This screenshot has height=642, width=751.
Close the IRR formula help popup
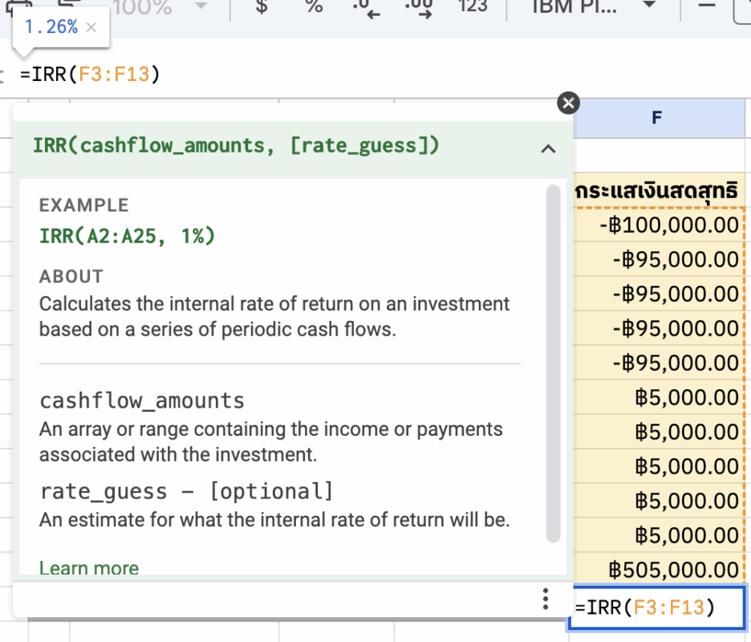click(x=568, y=103)
